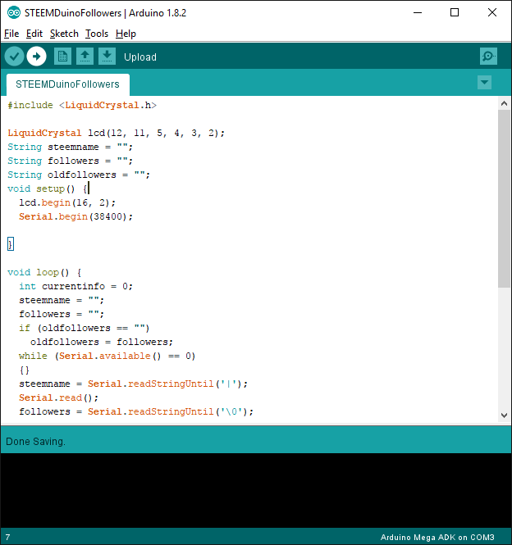This screenshot has height=545, width=512.
Task: Minimize the Arduino window
Action: 418,13
